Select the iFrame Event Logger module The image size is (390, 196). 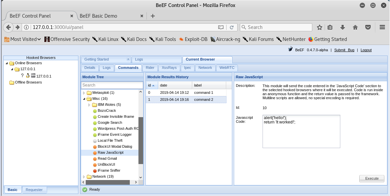tap(114, 134)
